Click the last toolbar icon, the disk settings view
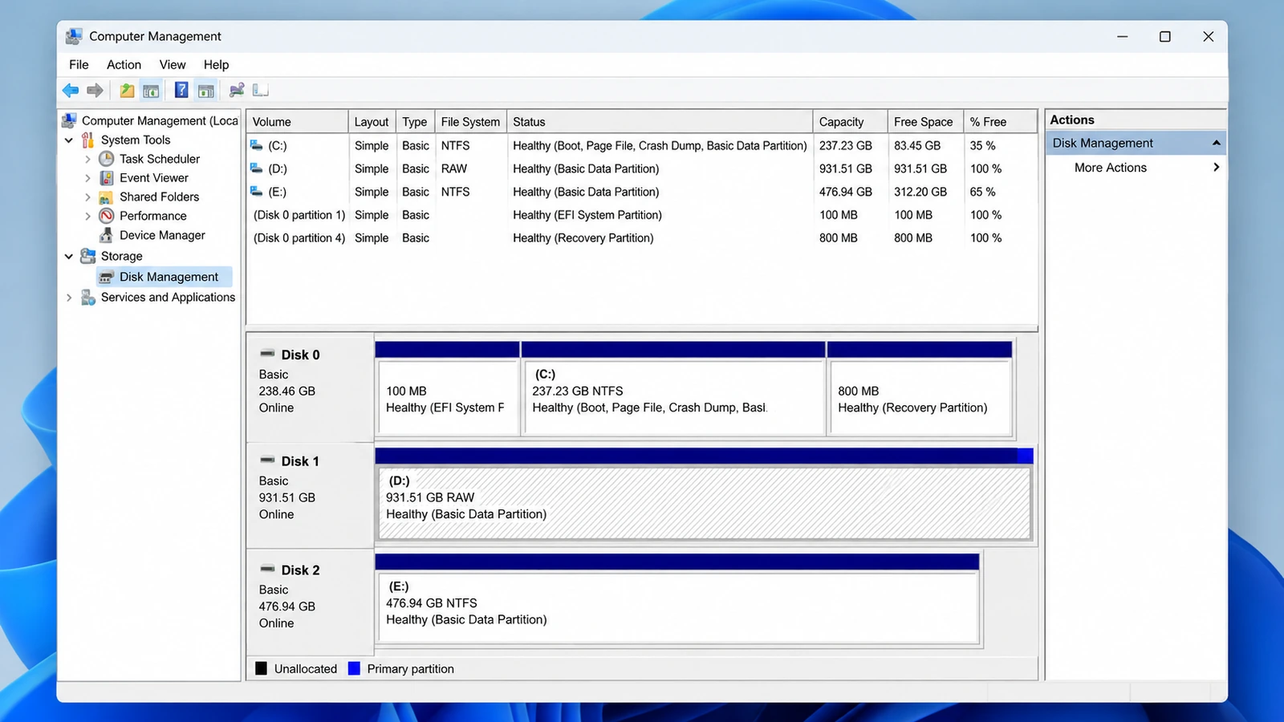Image resolution: width=1284 pixels, height=722 pixels. click(260, 91)
